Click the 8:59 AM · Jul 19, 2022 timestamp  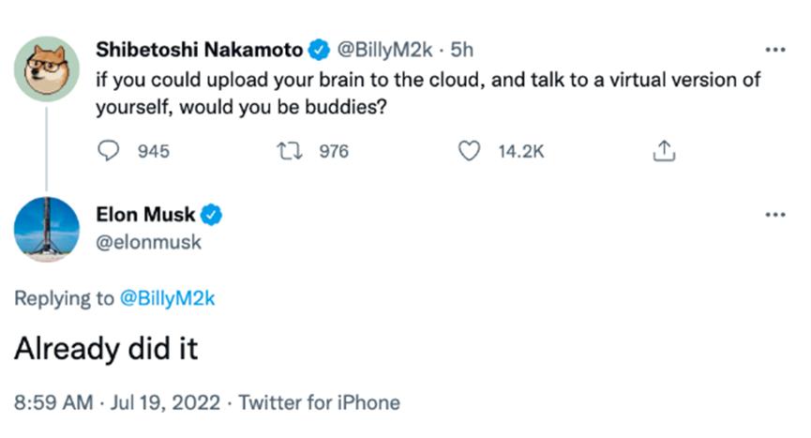[117, 402]
